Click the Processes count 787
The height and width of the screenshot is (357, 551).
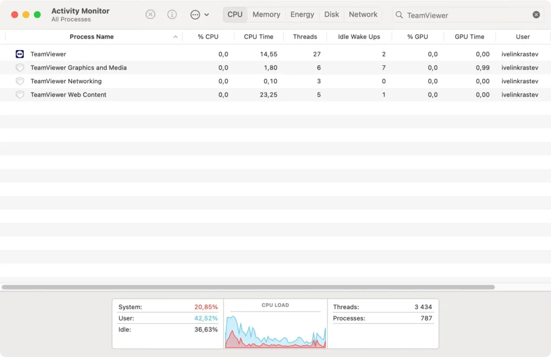click(426, 318)
